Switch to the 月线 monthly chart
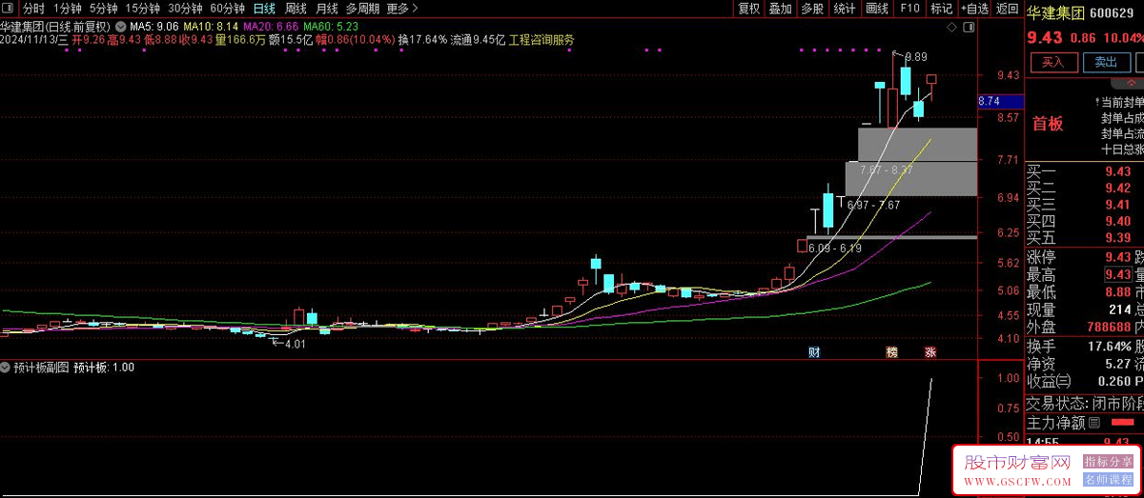1144x498 pixels. pyautogui.click(x=327, y=9)
